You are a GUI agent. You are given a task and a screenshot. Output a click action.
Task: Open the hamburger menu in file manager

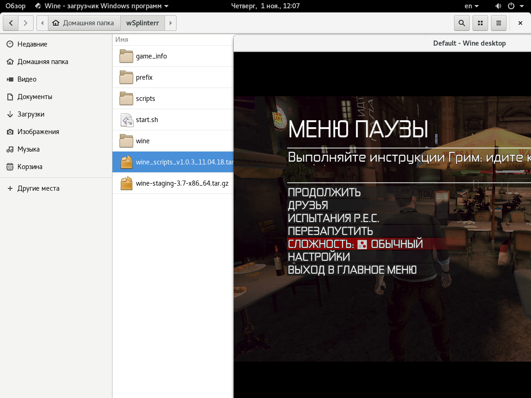(x=498, y=23)
